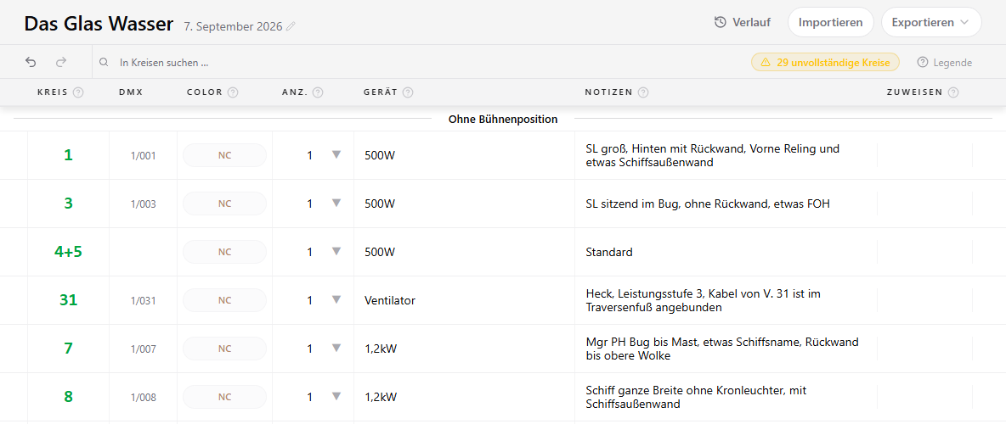Click note 'Heck, Leistungsstufe 3'
The image size is (1006, 424).
click(x=704, y=300)
